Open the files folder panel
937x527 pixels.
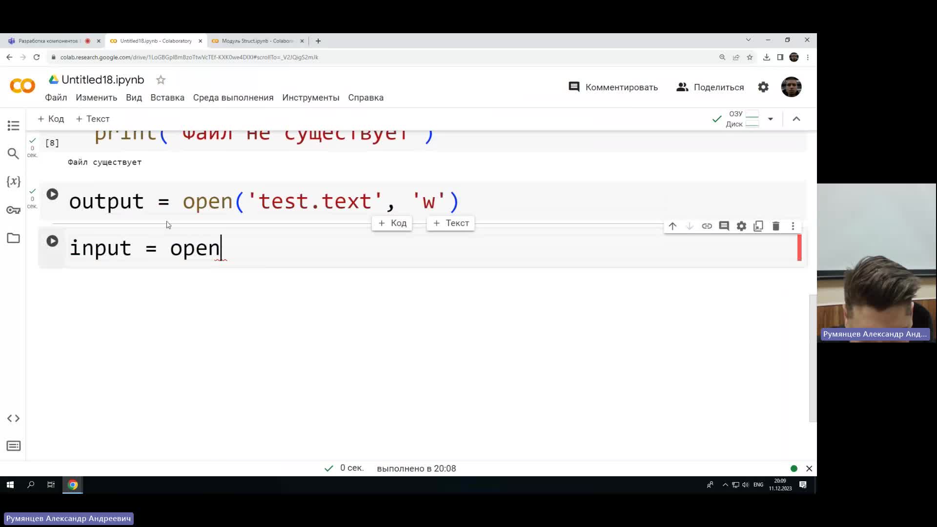13,238
